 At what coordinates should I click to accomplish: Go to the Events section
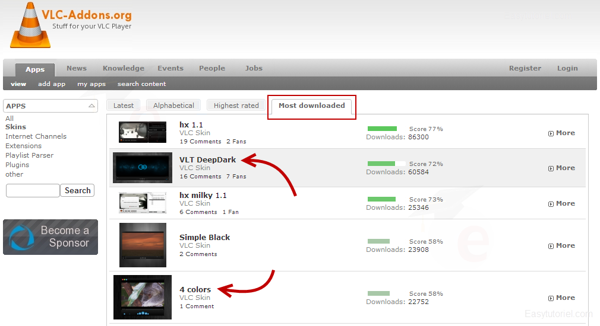(x=170, y=68)
